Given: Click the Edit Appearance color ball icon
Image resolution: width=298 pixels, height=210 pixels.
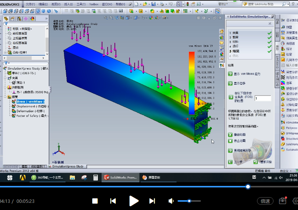Looking at the screenshot, I should coord(151,18).
